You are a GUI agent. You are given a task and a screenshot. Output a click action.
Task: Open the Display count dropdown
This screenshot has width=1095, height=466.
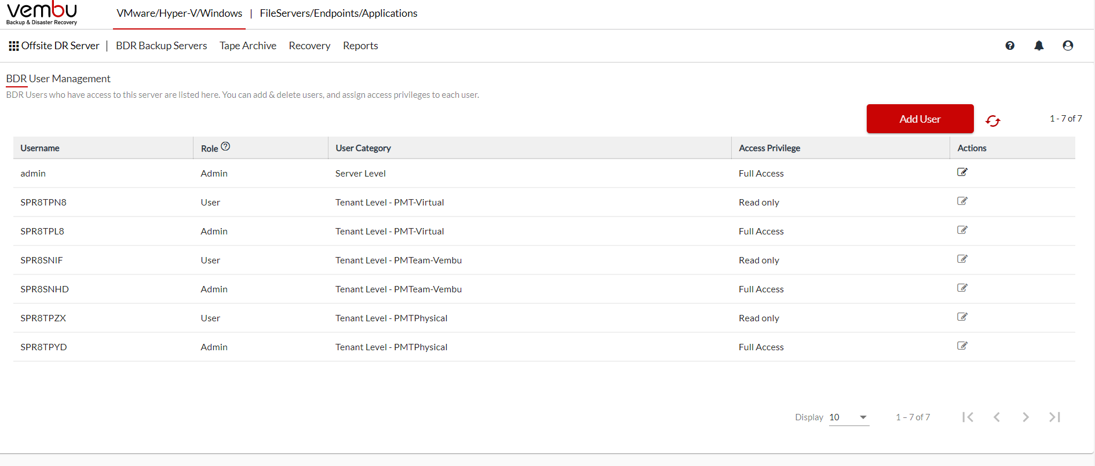849,417
